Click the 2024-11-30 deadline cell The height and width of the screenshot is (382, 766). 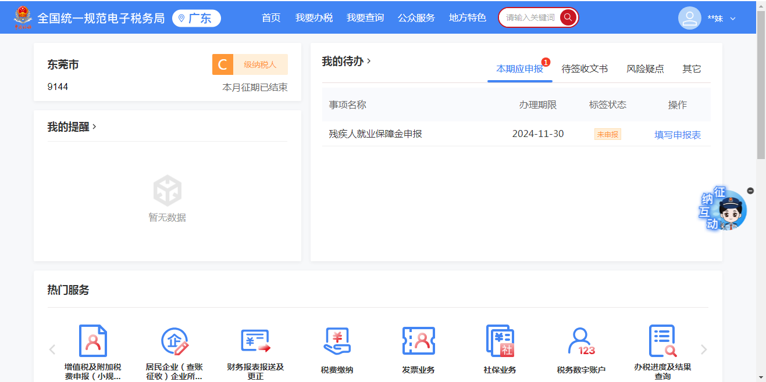(x=538, y=134)
